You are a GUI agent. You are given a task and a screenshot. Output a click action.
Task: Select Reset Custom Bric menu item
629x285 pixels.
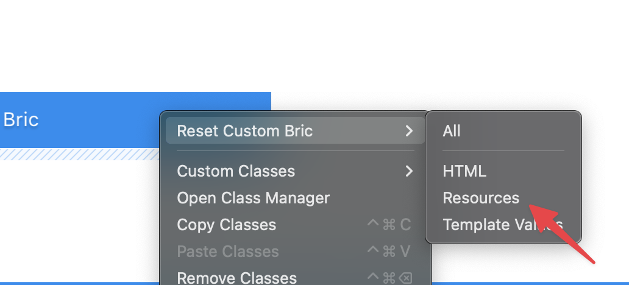click(244, 131)
